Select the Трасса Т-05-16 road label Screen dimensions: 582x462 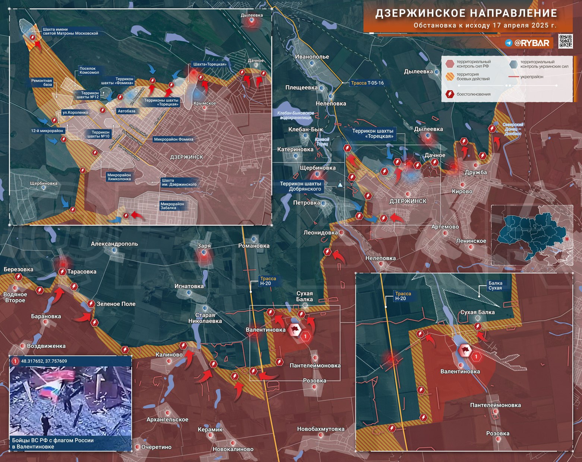[x=367, y=83]
